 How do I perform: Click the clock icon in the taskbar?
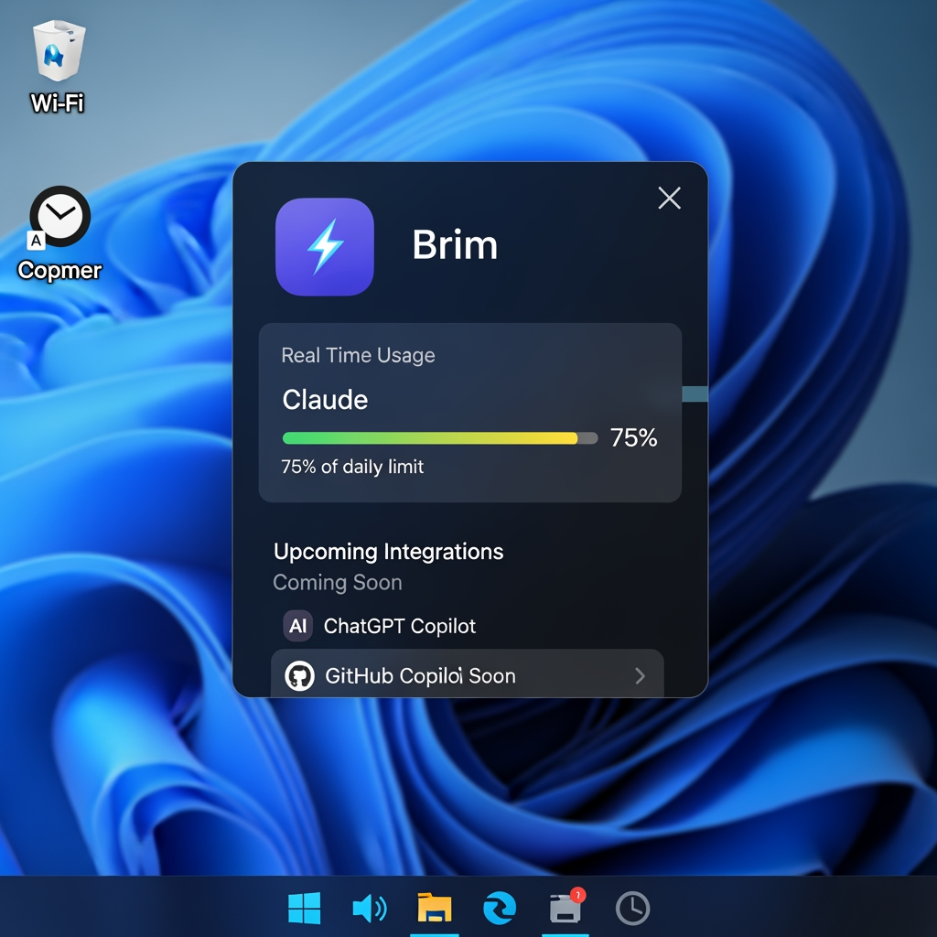[x=632, y=909]
